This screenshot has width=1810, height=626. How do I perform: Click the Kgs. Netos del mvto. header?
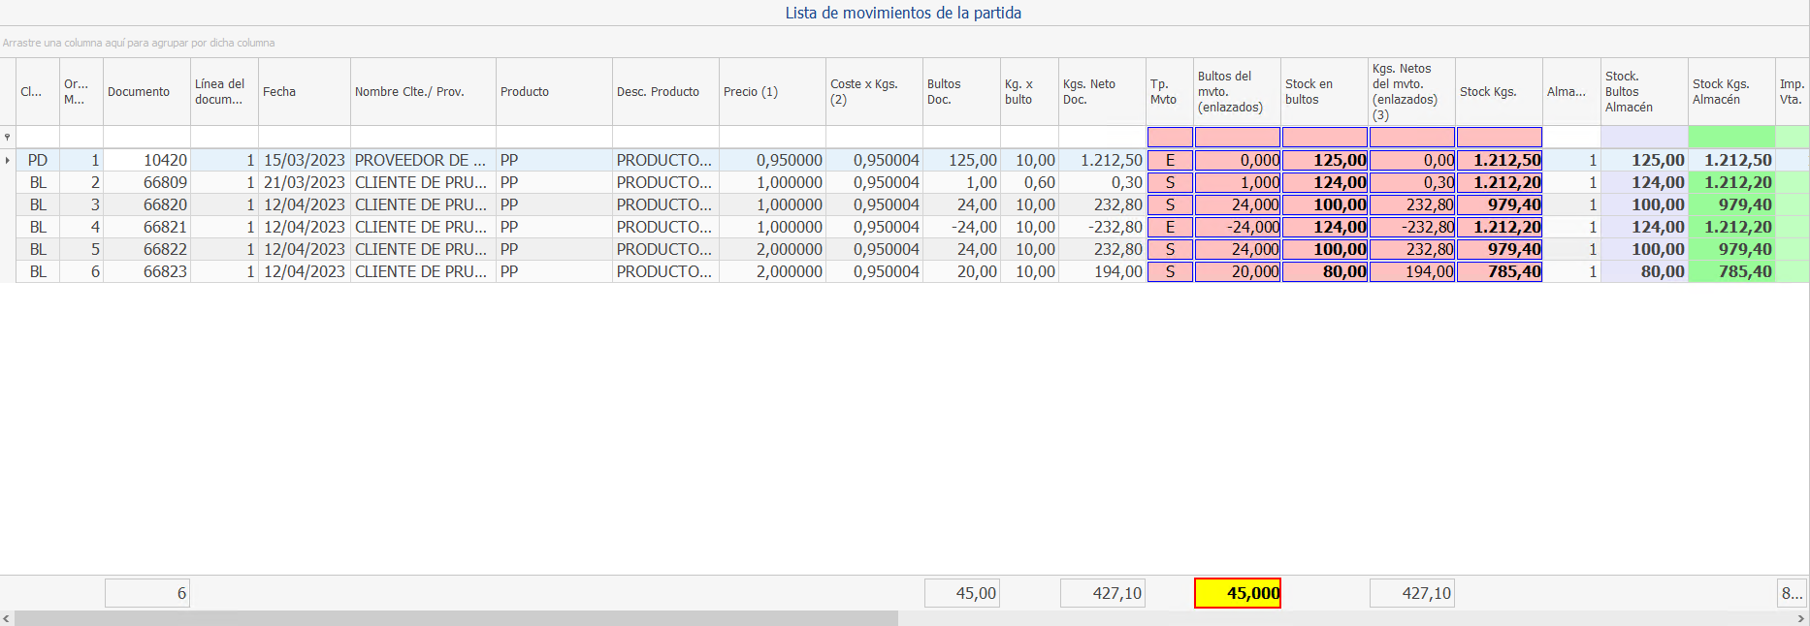[1412, 92]
